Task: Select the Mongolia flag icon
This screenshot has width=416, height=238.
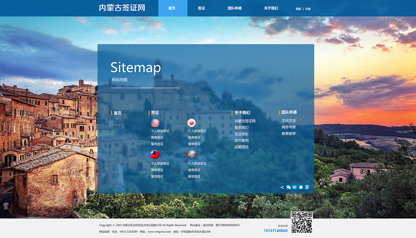Action: click(192, 155)
